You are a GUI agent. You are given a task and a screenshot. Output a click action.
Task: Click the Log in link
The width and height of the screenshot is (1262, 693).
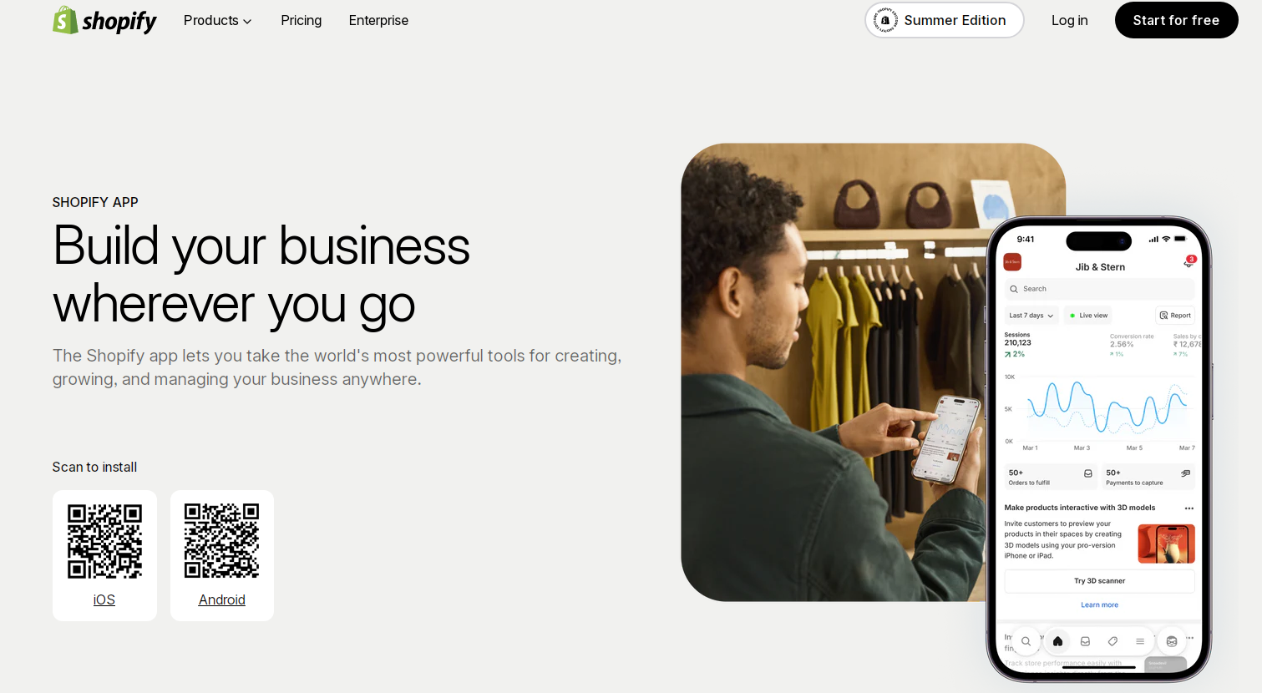pyautogui.click(x=1070, y=20)
